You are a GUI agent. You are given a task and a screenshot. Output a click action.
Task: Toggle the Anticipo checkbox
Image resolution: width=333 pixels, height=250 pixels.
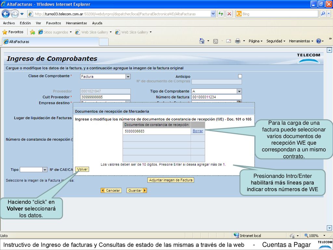click(x=240, y=76)
